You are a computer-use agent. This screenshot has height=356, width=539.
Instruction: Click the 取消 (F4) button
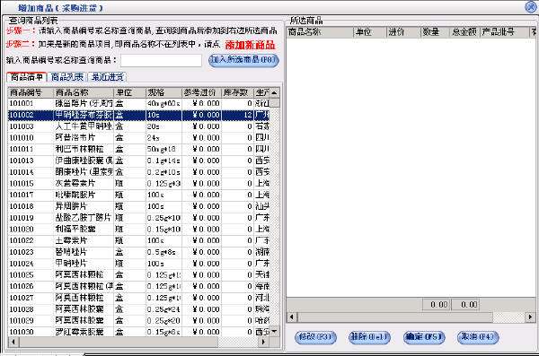(x=478, y=337)
